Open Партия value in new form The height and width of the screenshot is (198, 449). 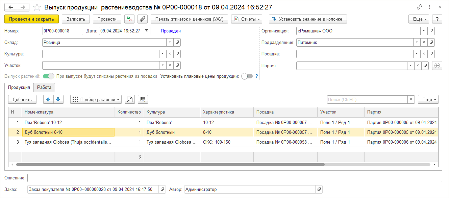point(425,66)
